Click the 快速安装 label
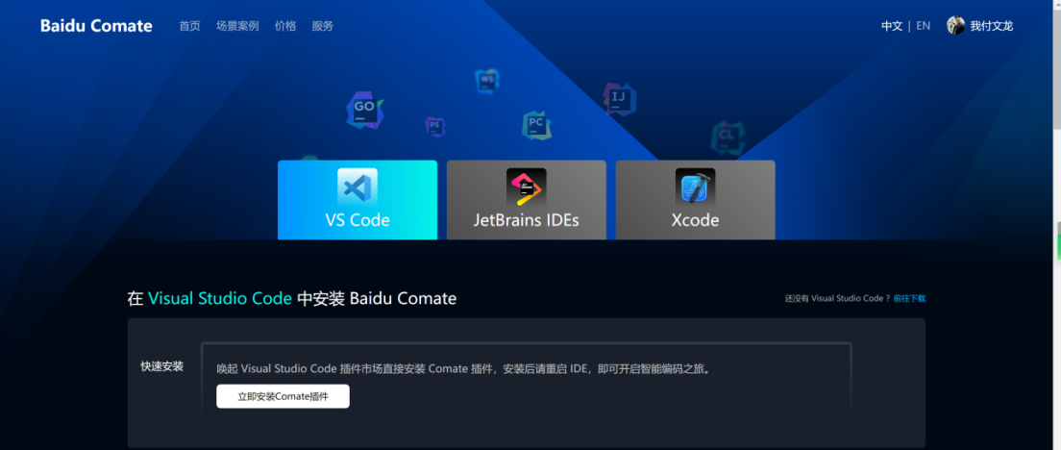This screenshot has height=450, width=1061. pos(161,366)
